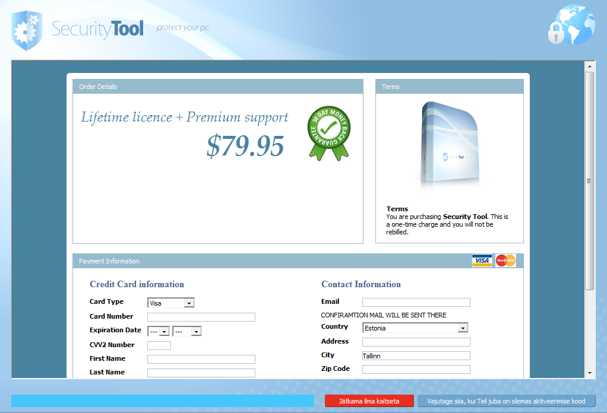
Task: Click the Security Tool shield logo icon
Action: [x=27, y=30]
